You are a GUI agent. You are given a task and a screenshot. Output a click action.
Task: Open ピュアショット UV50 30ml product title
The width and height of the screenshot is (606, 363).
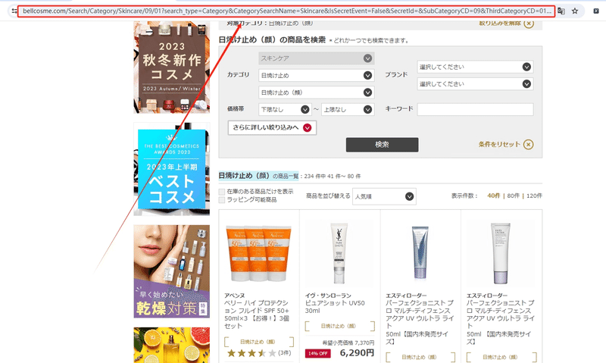(335, 307)
